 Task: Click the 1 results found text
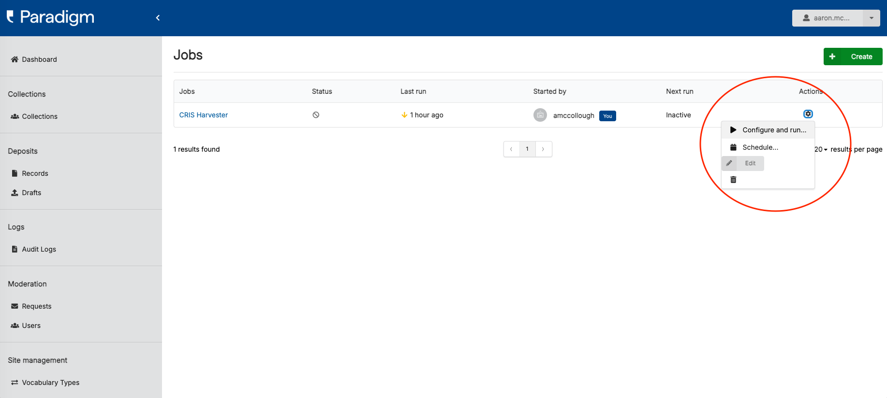[196, 149]
